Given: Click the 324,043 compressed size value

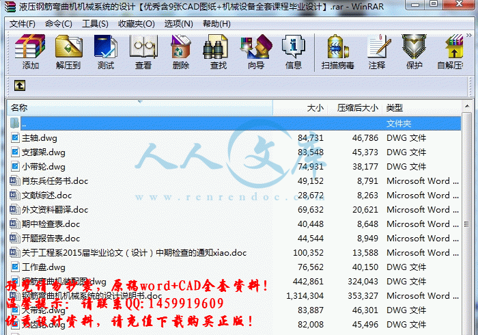Looking at the screenshot, I should (x=363, y=281).
